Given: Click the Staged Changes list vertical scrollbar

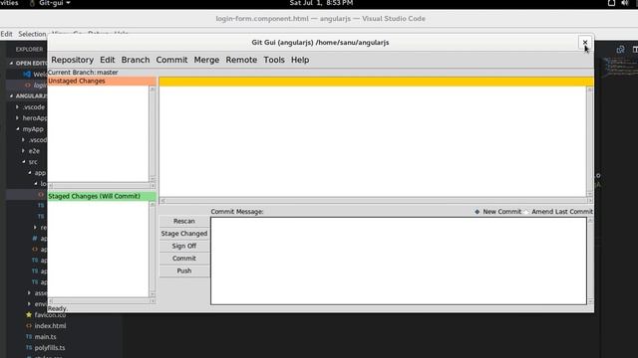Looking at the screenshot, I should 153,250.
